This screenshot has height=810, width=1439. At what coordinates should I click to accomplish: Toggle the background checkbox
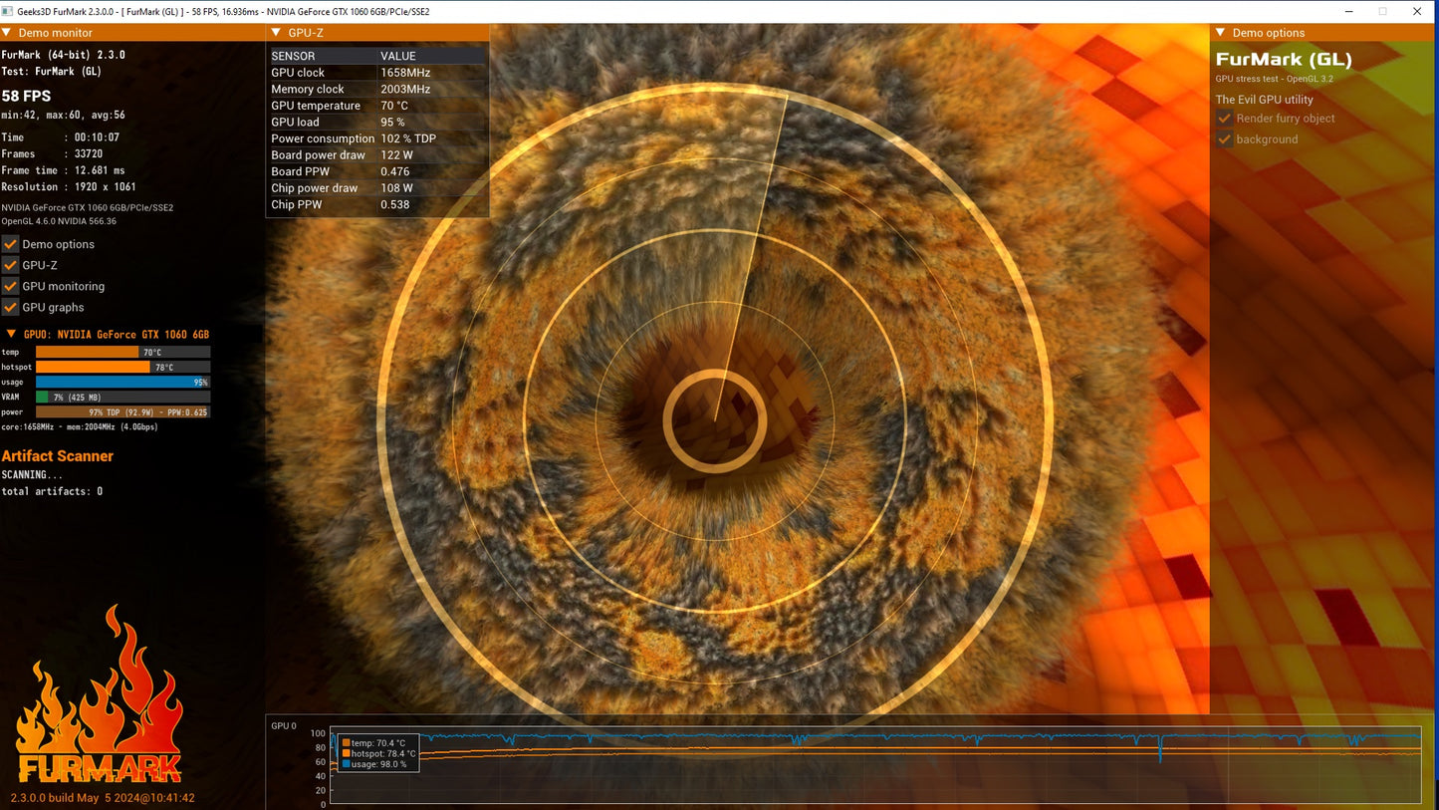[x=1225, y=139]
